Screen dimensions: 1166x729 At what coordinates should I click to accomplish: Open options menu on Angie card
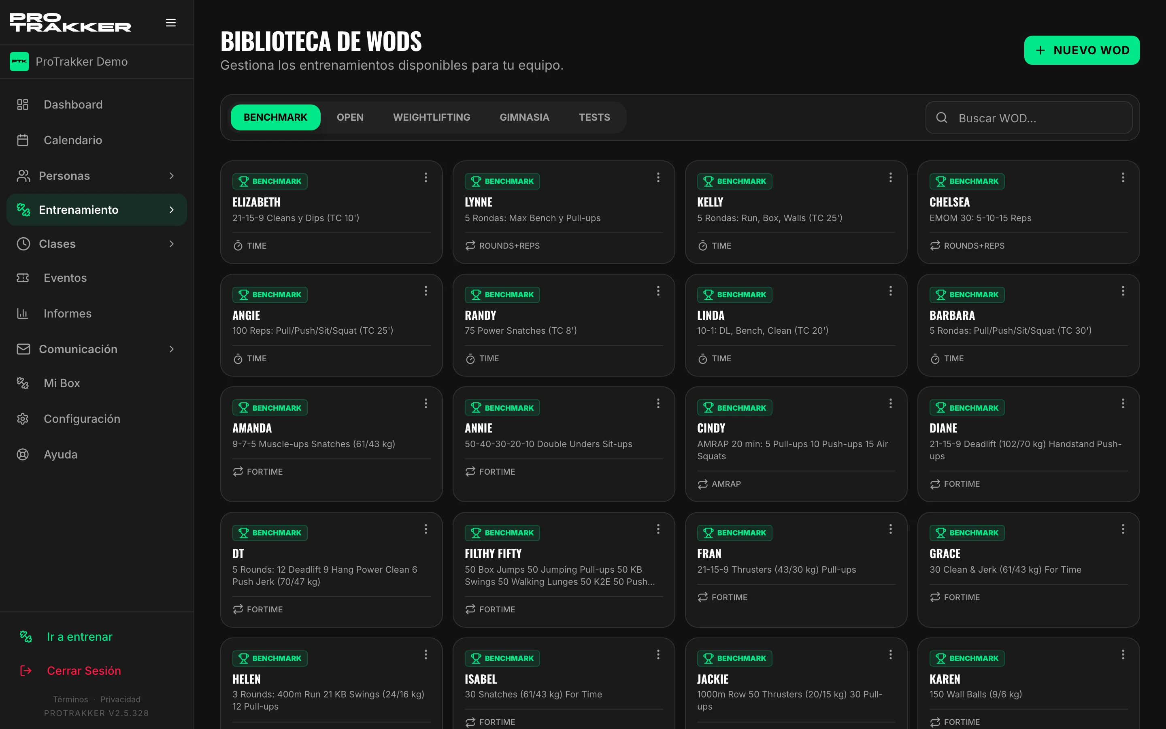[426, 291]
